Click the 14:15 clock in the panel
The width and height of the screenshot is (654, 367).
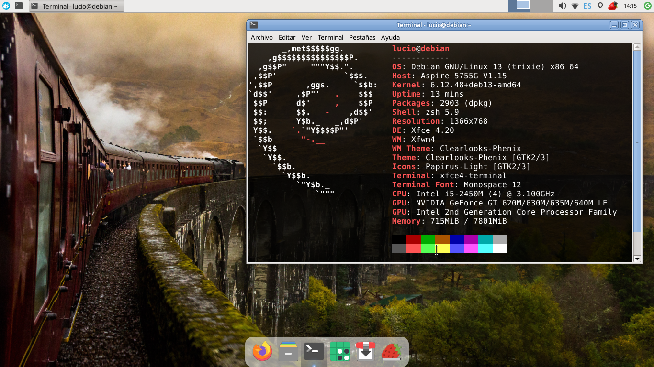631,6
